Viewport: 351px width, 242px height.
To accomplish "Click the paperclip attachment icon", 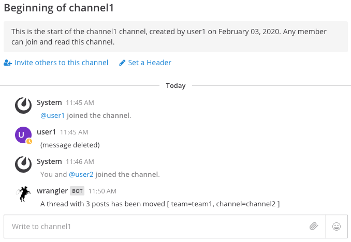I will point(314,226).
